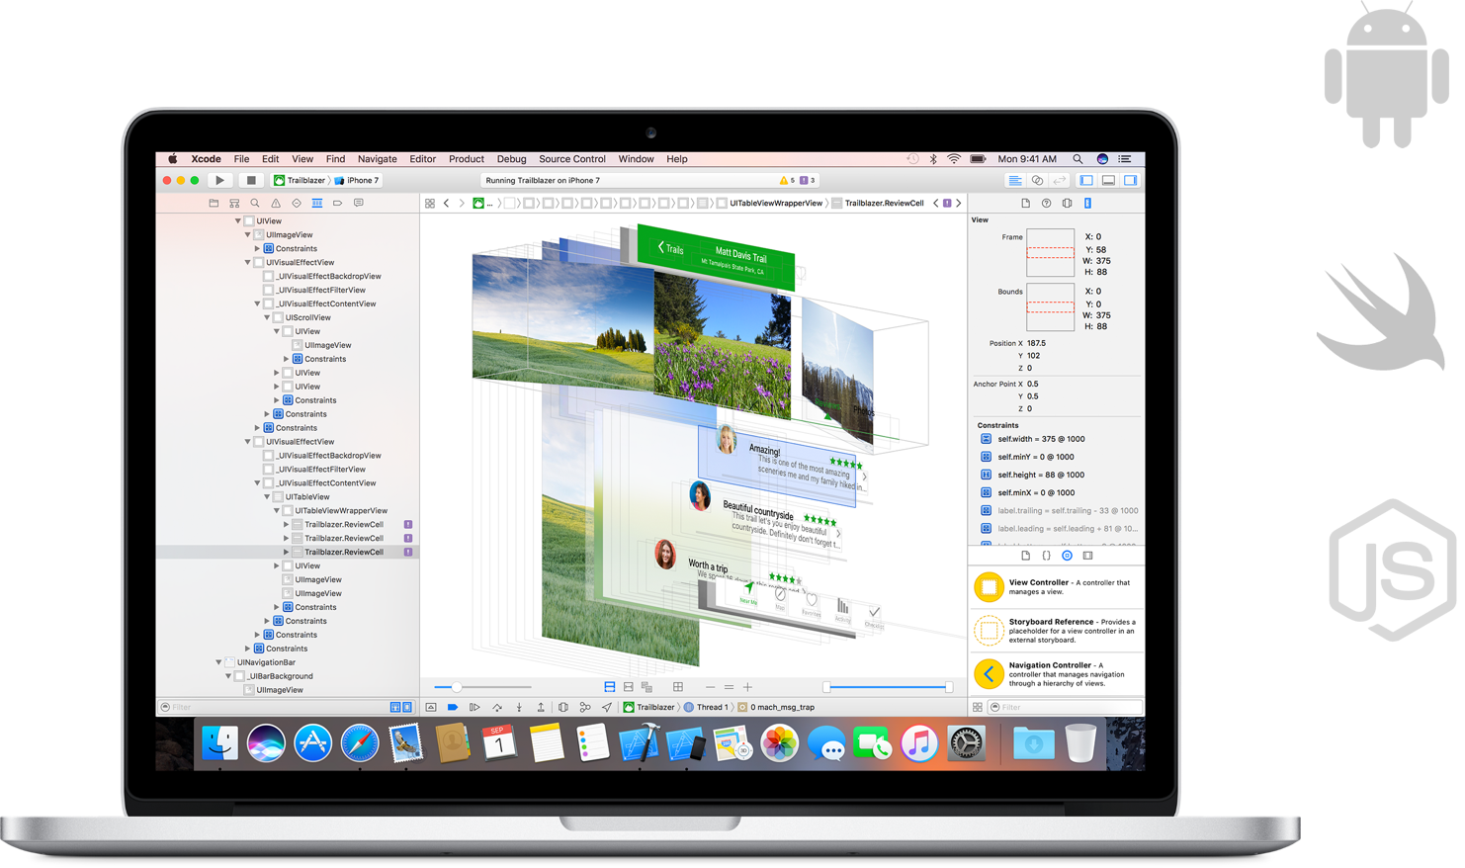Select Navigation Controller in the object library

(1058, 674)
